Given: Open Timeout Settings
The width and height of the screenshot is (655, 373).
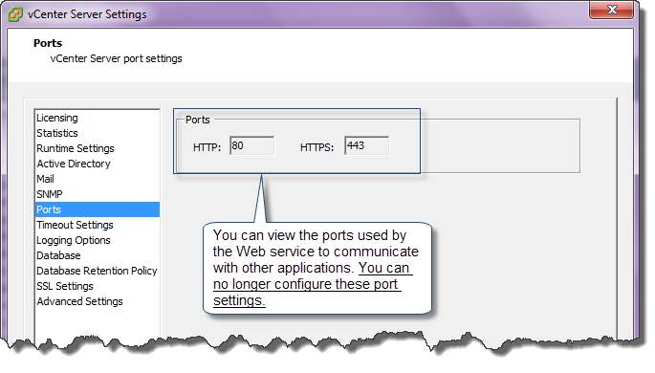Looking at the screenshot, I should point(98,225).
